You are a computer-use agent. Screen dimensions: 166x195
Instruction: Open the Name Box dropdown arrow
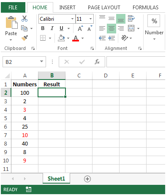[x=41, y=61]
